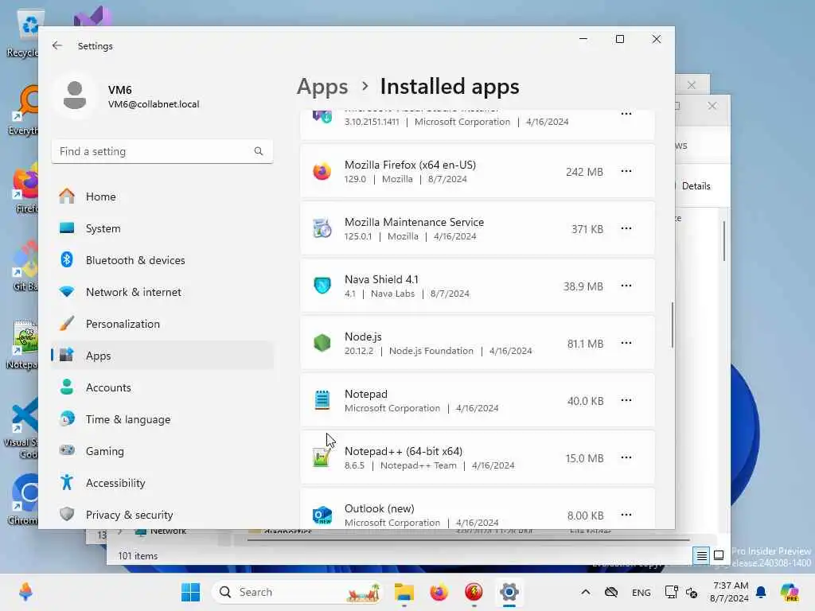Screen dimensions: 815x611
Task: Click the Node.js hexagon icon
Action: coord(322,343)
